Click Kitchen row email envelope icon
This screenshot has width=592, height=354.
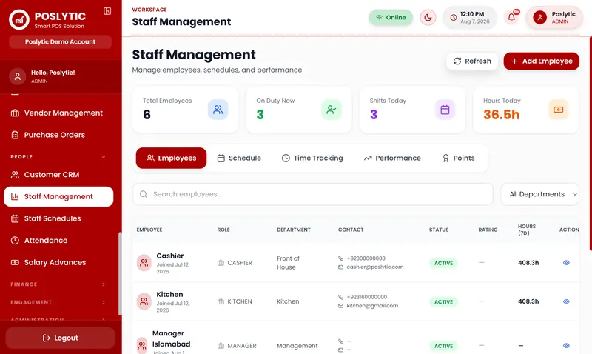[340, 306]
